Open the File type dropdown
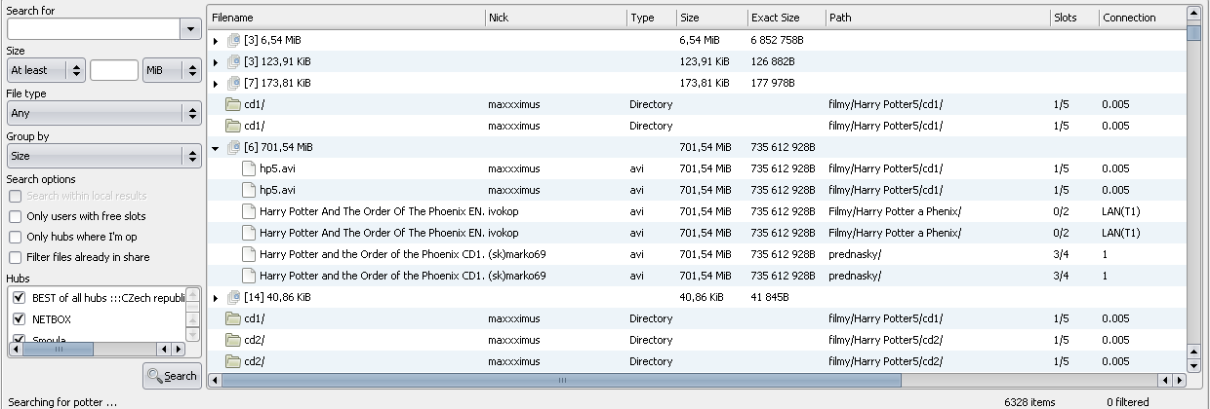The image size is (1210, 409). [103, 113]
